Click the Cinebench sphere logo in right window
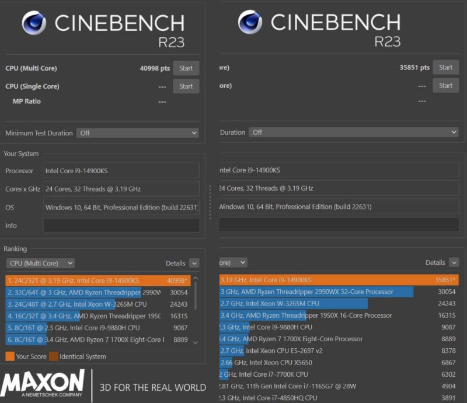The height and width of the screenshot is (403, 467). (250, 22)
